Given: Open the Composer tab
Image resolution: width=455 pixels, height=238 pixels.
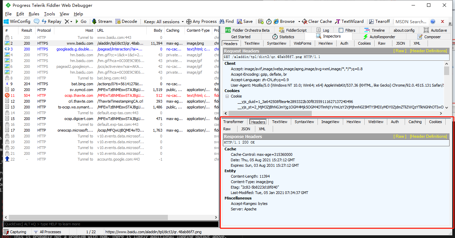Looking at the screenshot, I should click(x=429, y=37).
